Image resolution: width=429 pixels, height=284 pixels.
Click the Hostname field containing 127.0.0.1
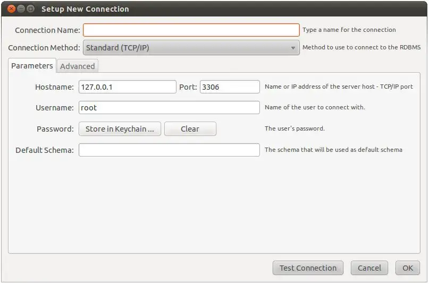(x=127, y=87)
